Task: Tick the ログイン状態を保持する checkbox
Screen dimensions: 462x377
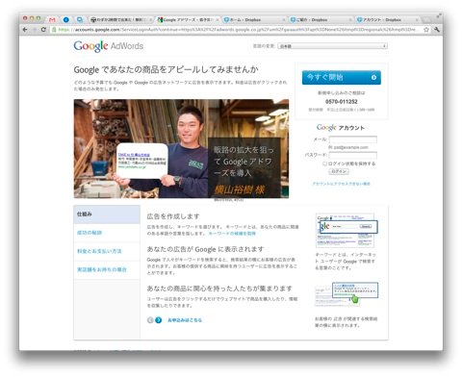Action: 324,163
